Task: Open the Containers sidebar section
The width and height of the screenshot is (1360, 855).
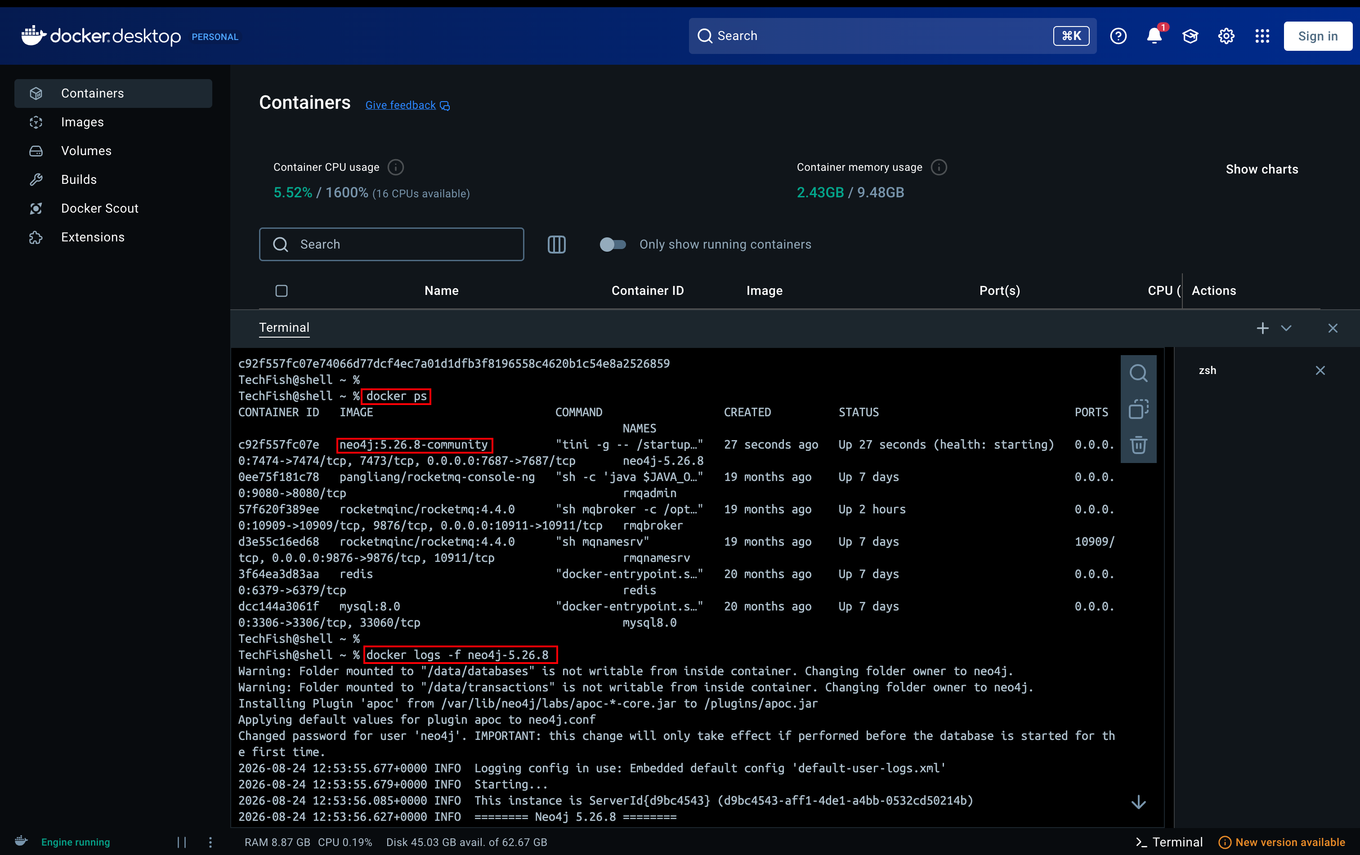Action: (113, 93)
